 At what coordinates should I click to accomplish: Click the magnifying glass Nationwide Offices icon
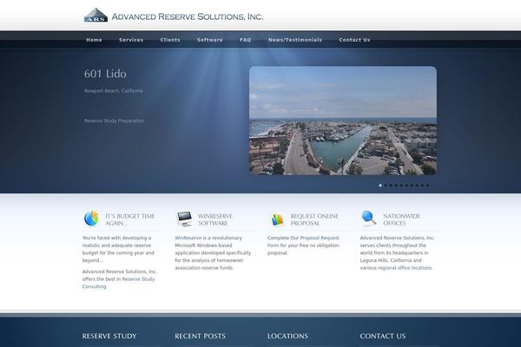coord(369,219)
